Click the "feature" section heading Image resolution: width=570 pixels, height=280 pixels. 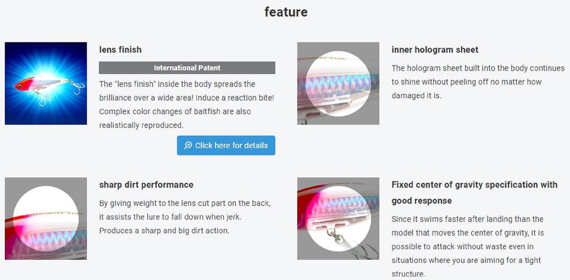pyautogui.click(x=286, y=12)
